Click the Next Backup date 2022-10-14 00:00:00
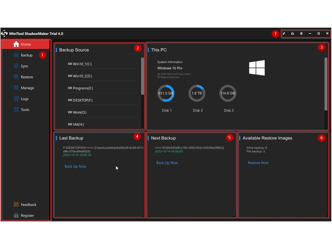 point(169,152)
